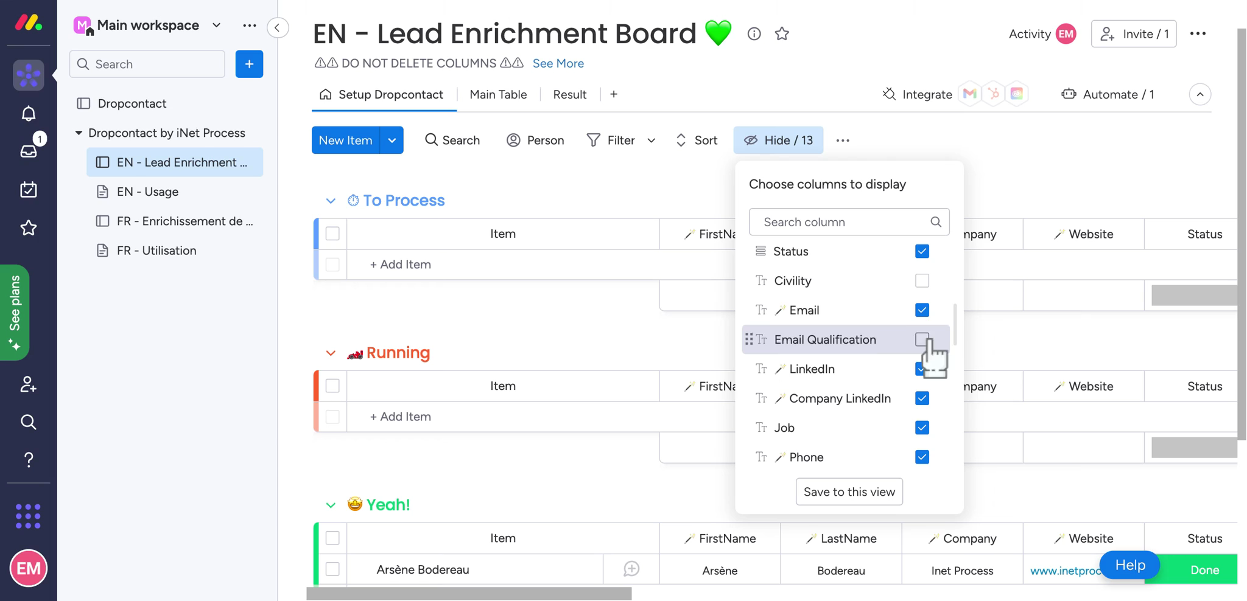Click the horizontal table scrollbar
The width and height of the screenshot is (1247, 601).
point(469,594)
